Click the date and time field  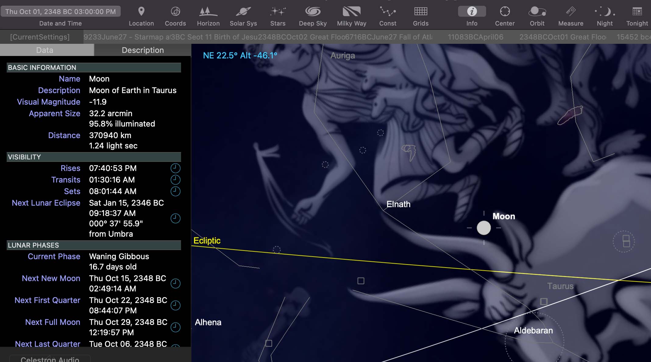(60, 12)
